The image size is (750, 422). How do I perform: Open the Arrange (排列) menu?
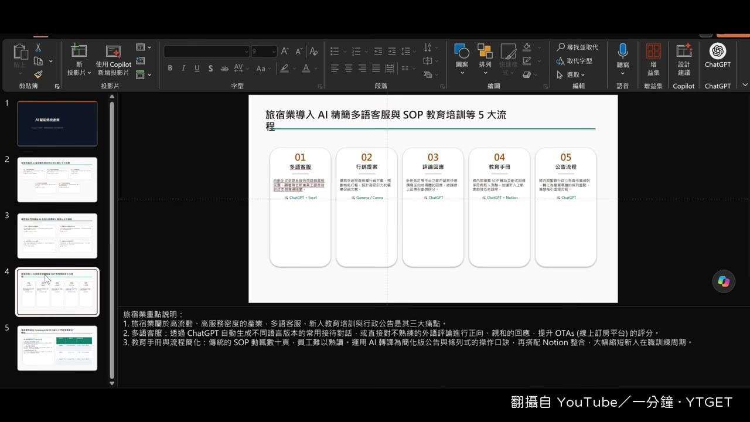click(485, 59)
